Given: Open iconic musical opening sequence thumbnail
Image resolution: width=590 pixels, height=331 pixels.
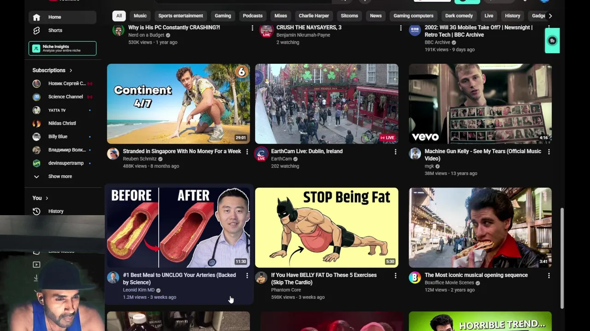Looking at the screenshot, I should click(x=480, y=228).
